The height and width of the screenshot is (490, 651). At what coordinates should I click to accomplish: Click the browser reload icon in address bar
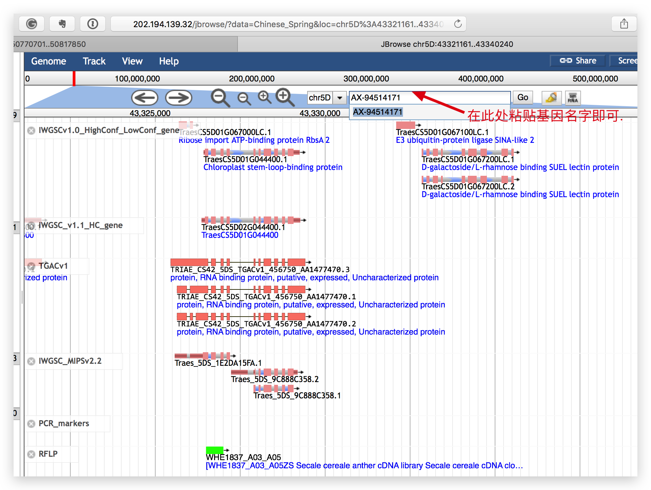pyautogui.click(x=458, y=24)
